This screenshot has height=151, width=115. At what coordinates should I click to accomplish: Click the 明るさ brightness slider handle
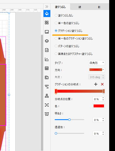point(69,120)
